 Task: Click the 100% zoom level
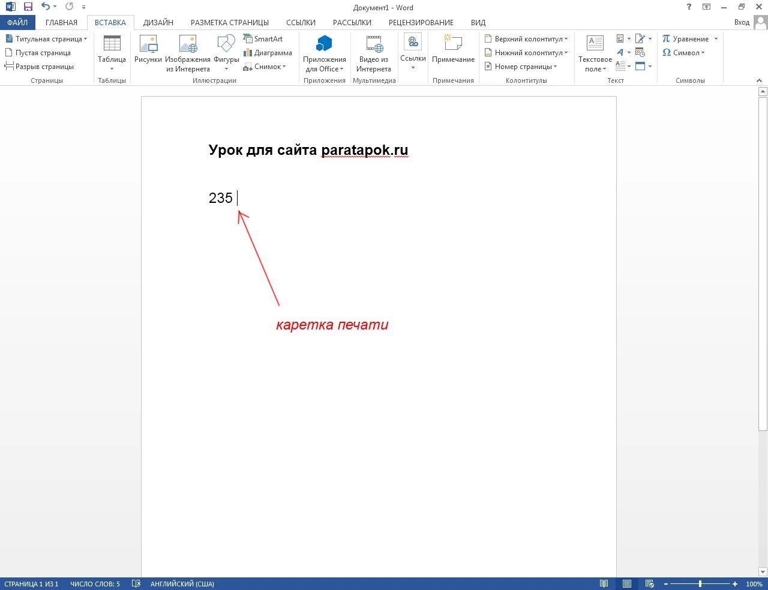click(x=754, y=584)
